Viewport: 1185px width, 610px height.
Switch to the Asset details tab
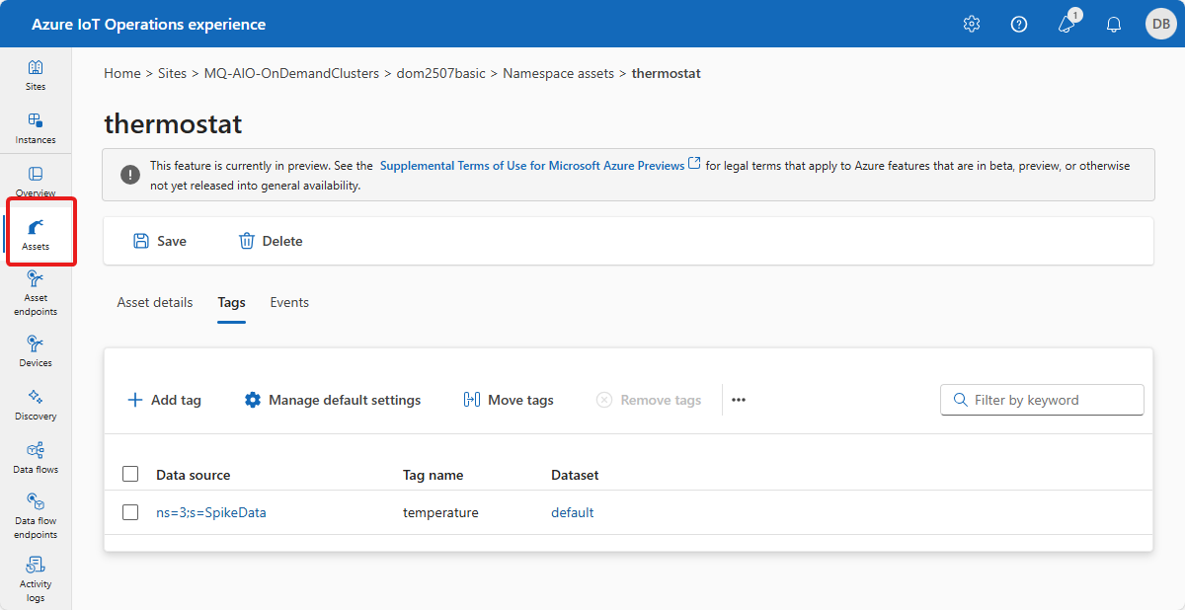(x=155, y=302)
